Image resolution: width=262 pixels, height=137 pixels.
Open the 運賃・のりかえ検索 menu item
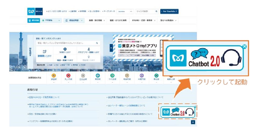pyautogui.click(x=118, y=21)
